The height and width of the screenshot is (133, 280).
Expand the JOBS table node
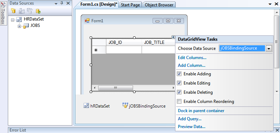[x=19, y=26]
